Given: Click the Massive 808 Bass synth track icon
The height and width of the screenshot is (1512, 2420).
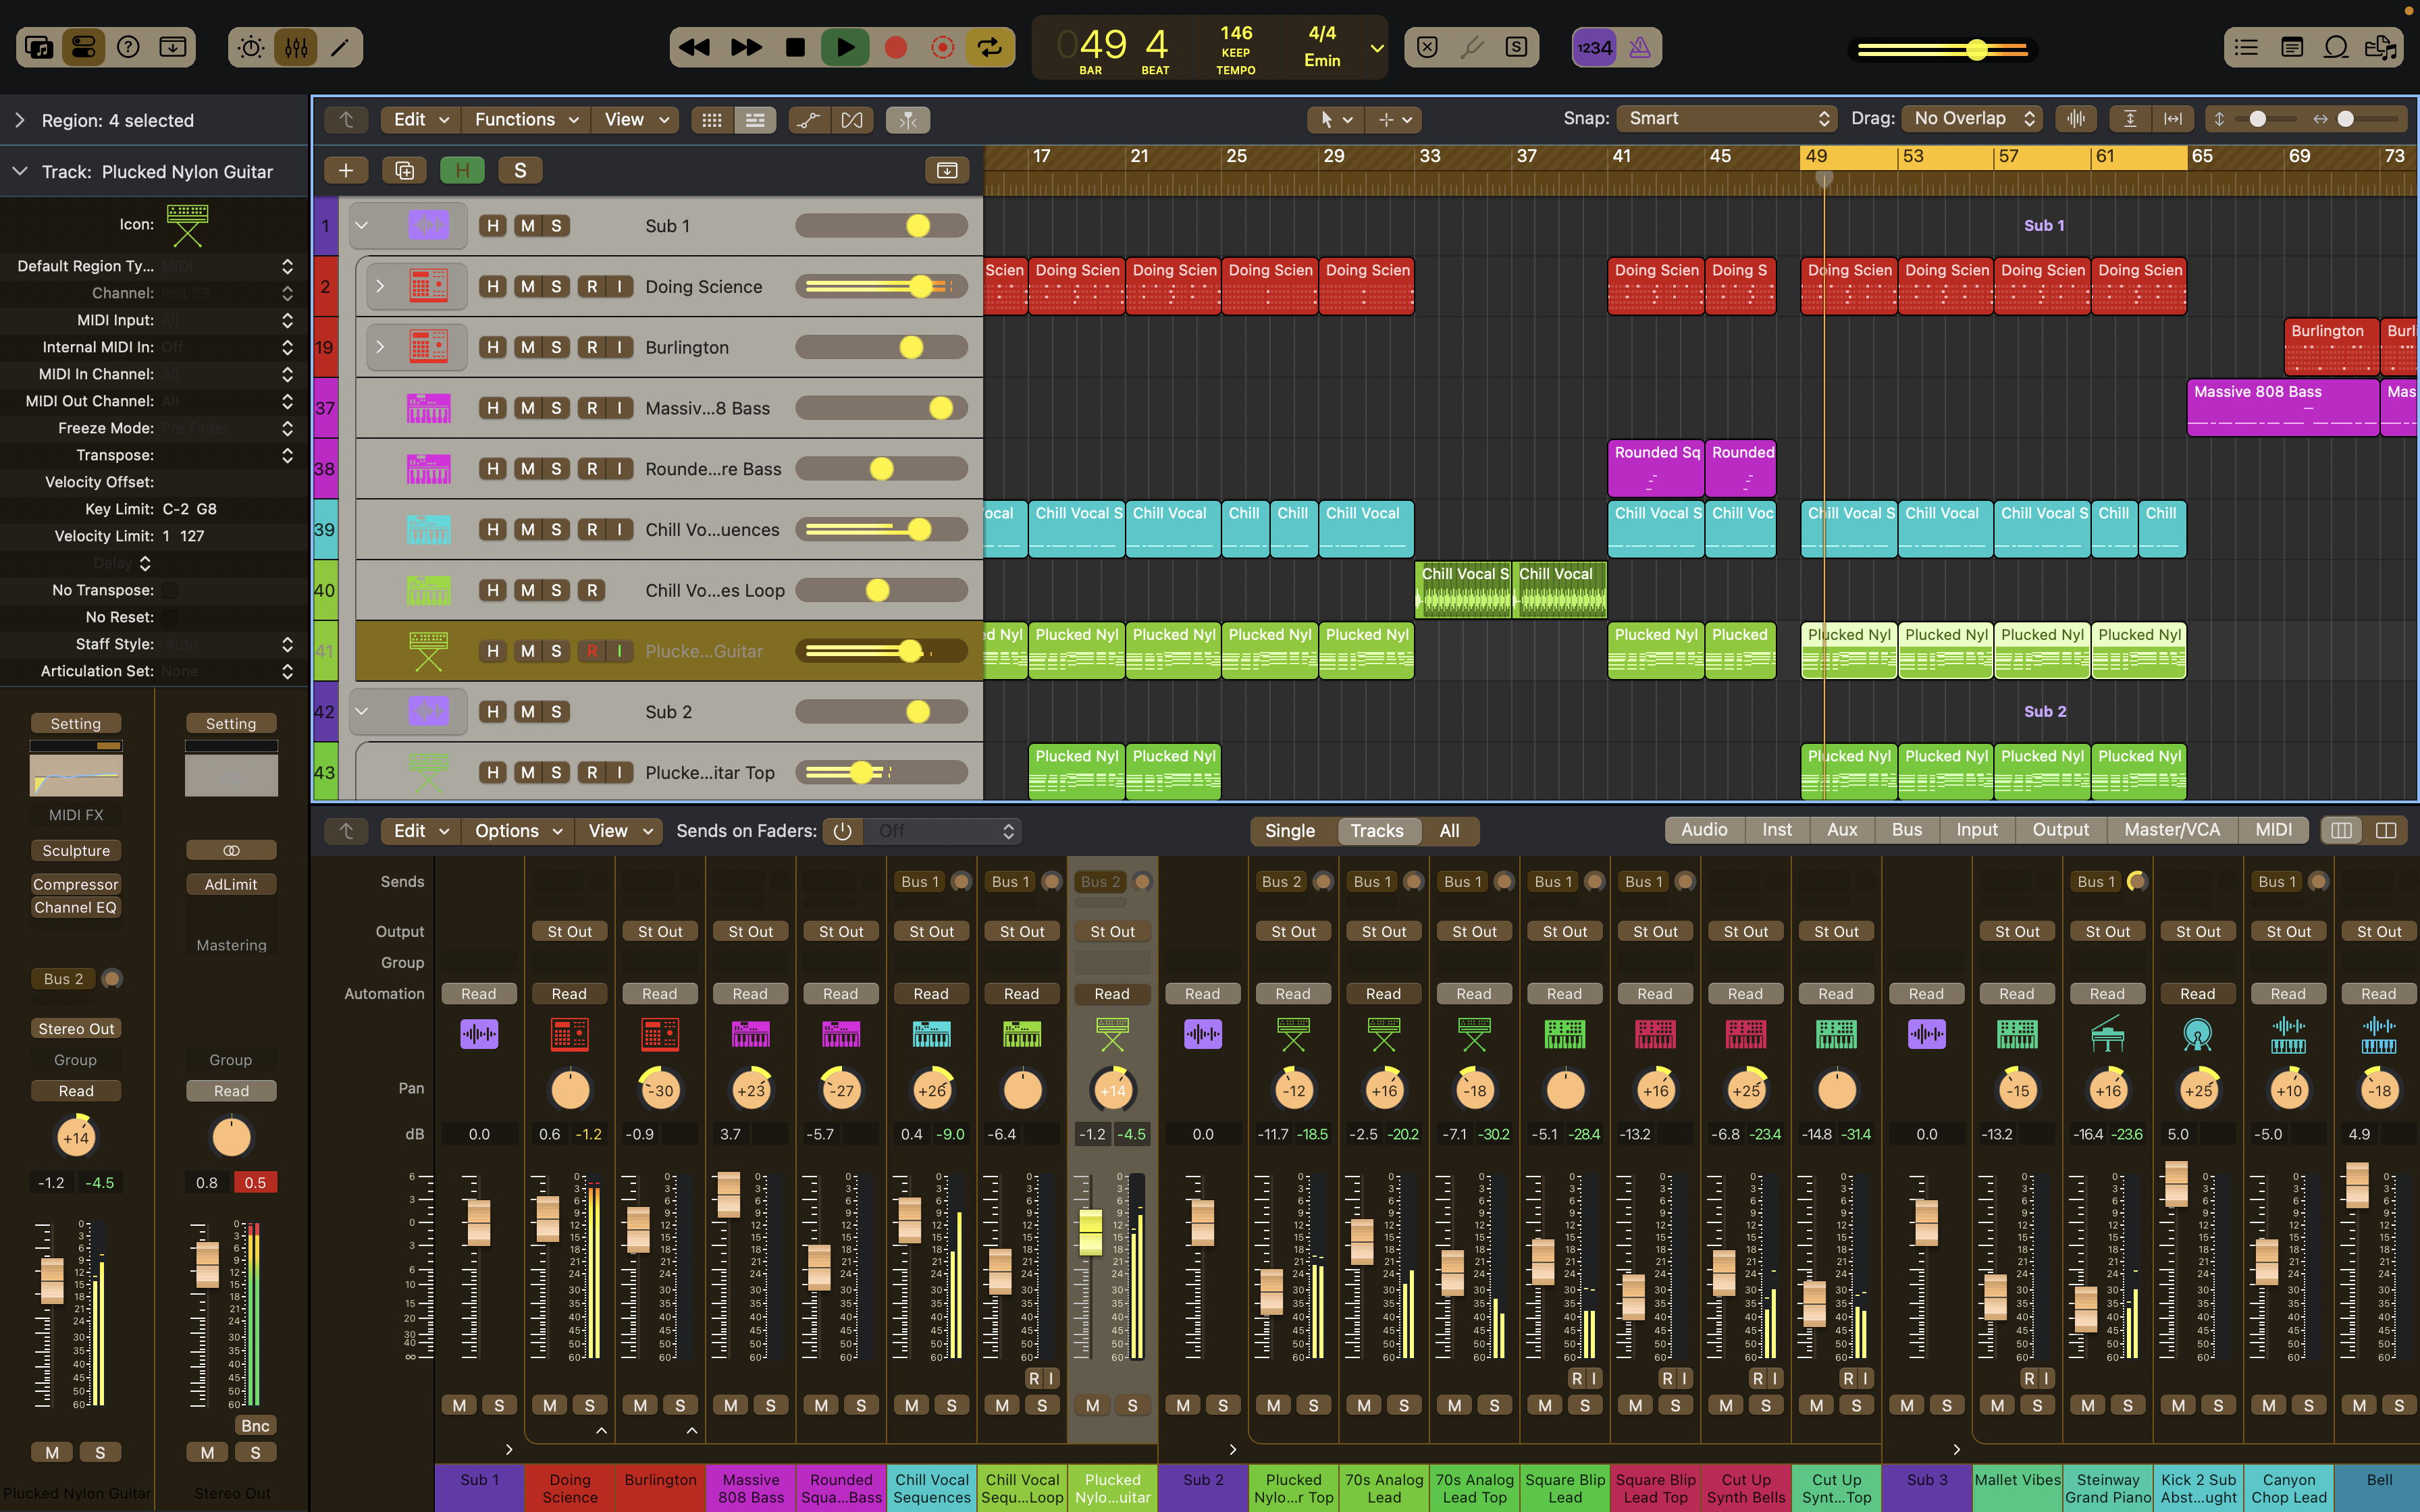Looking at the screenshot, I should (x=428, y=408).
